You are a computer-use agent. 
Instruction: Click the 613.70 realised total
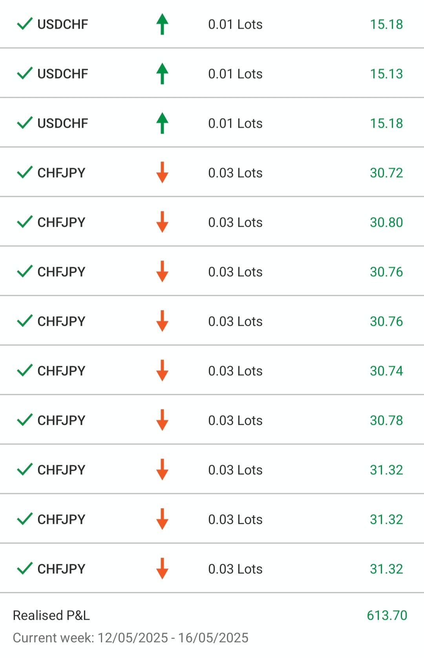pyautogui.click(x=387, y=615)
